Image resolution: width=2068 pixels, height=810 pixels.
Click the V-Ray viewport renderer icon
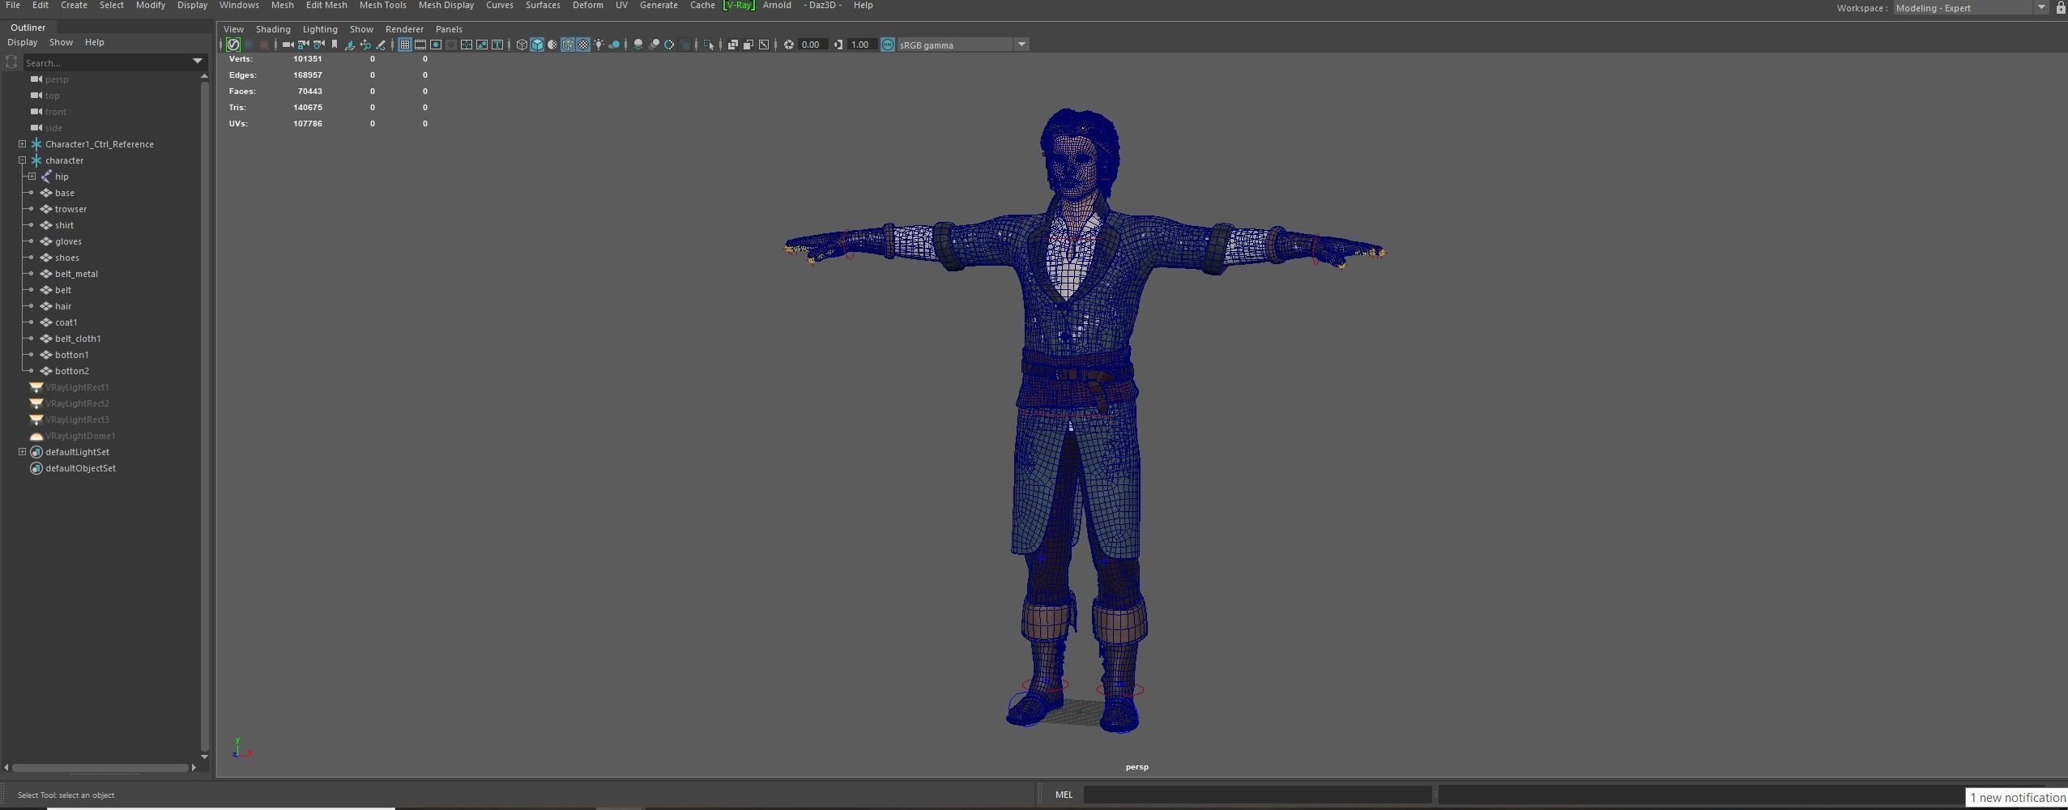point(233,45)
